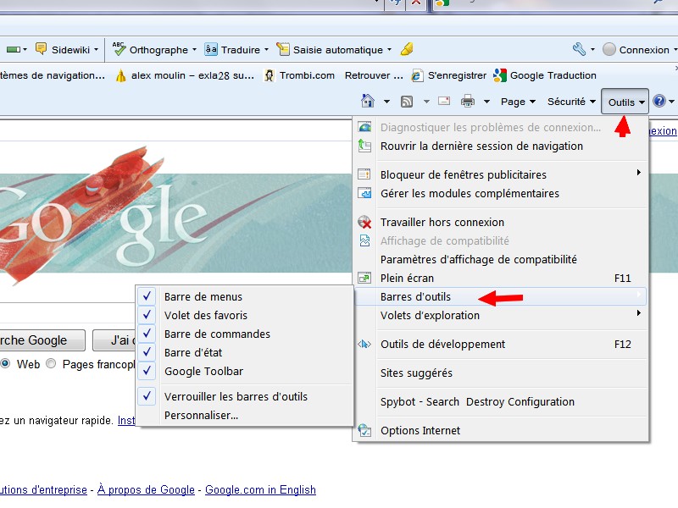Choose Personnaliser... in toolbars submenu

coord(201,415)
